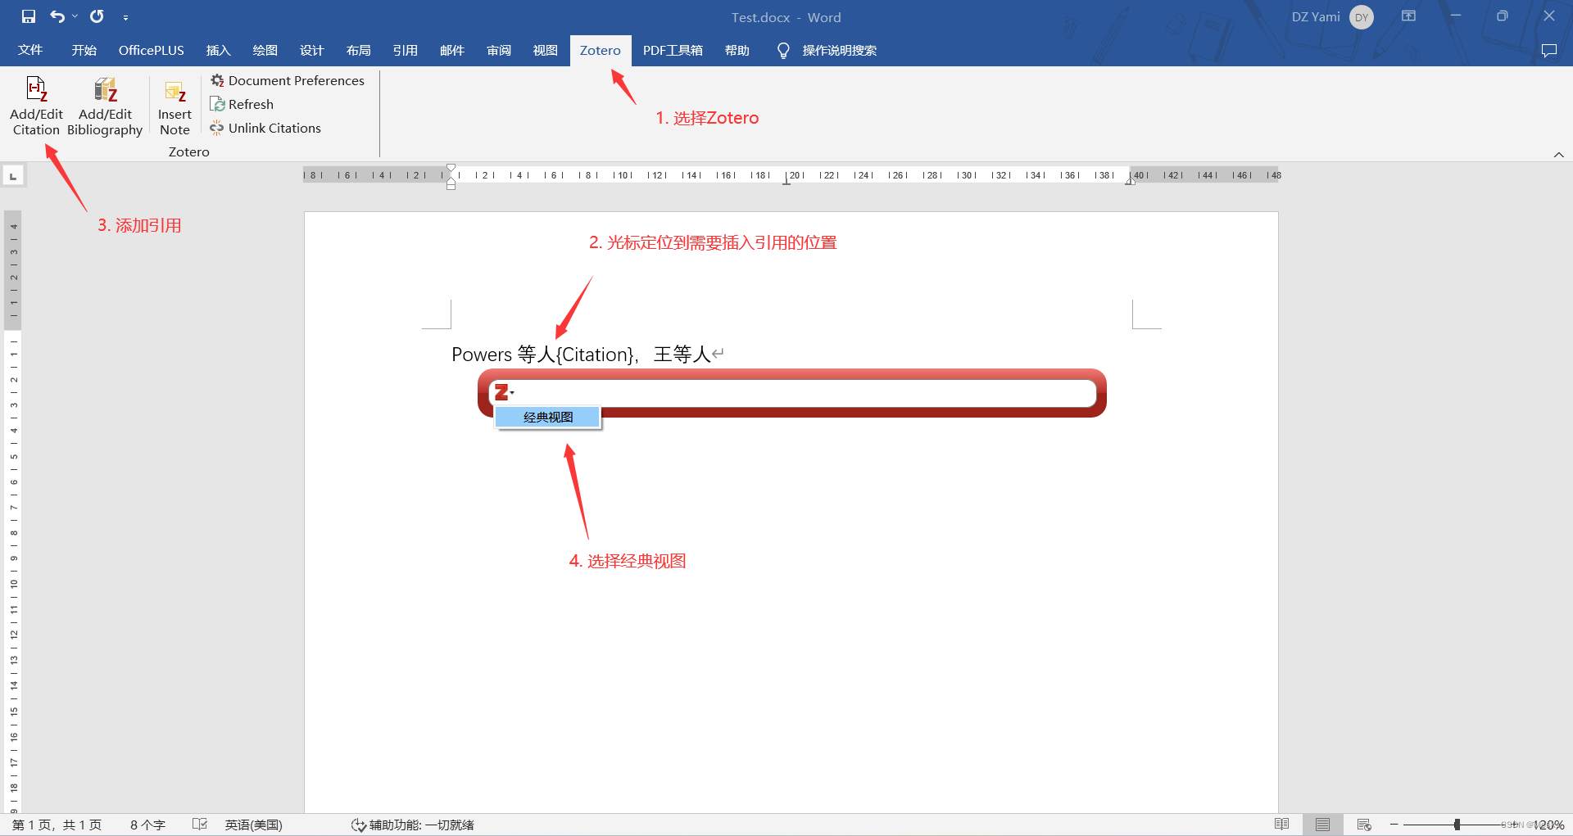This screenshot has width=1573, height=836.
Task: Switch to the OfficePLUS tab
Action: [x=152, y=50]
